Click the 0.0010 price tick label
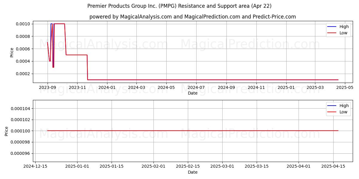The height and width of the screenshot is (179, 359). click(x=23, y=24)
